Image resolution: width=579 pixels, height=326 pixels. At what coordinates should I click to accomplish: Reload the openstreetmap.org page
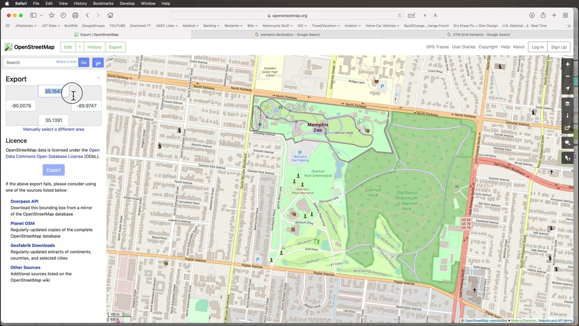(399, 15)
